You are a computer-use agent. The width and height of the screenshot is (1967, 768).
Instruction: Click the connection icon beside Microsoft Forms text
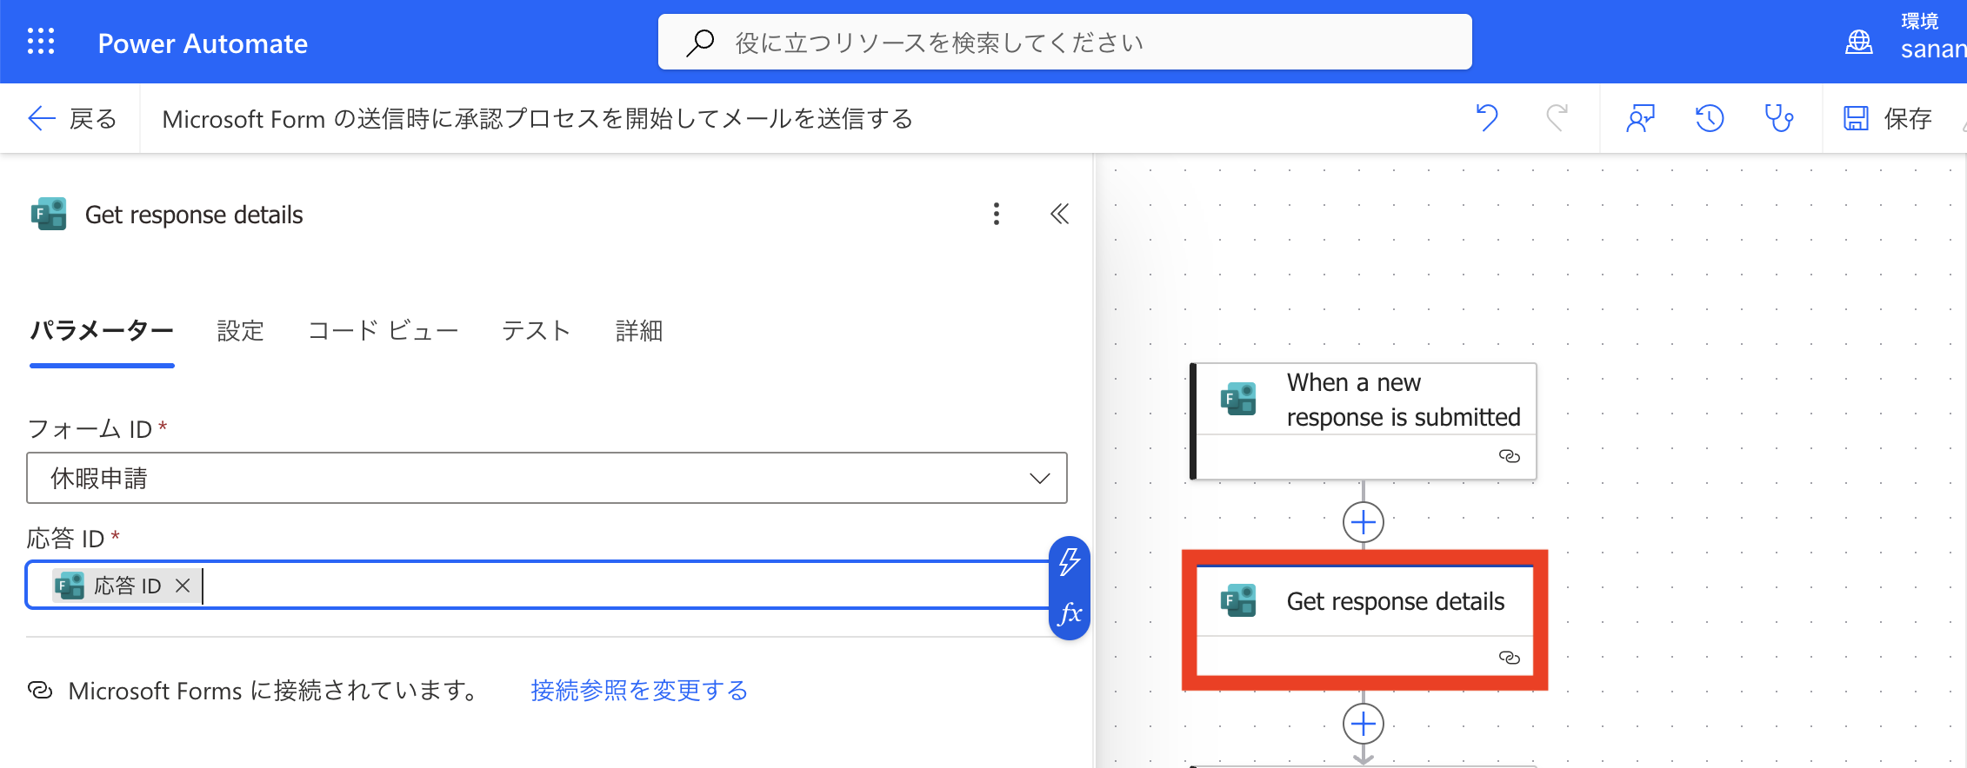pyautogui.click(x=40, y=691)
